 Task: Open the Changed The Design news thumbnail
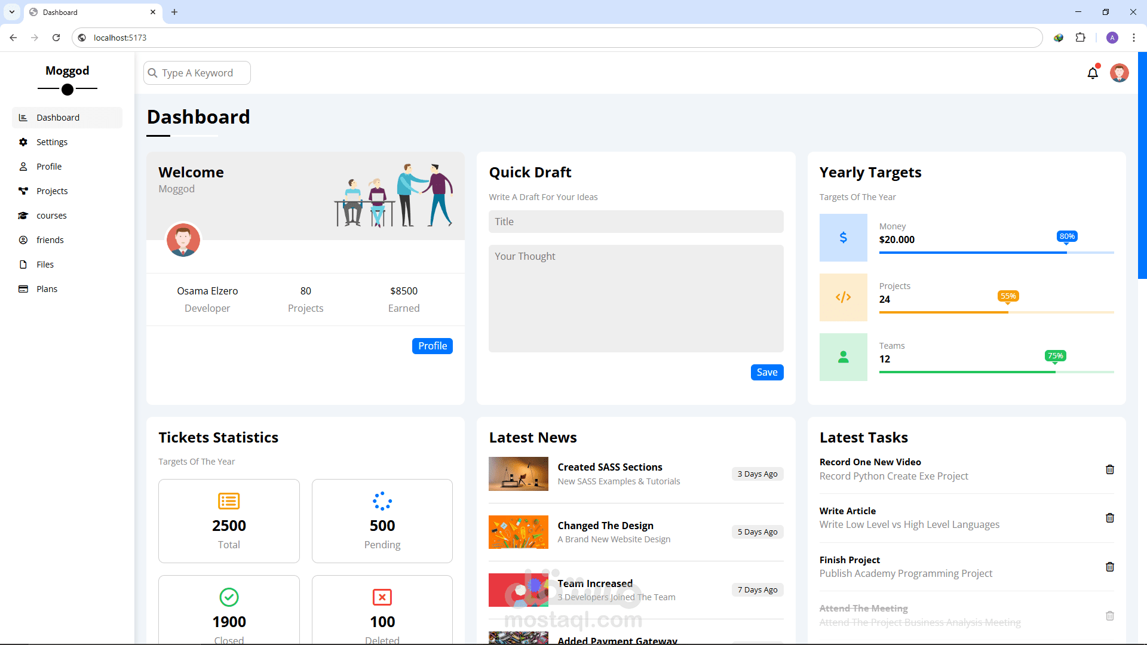[x=518, y=532]
